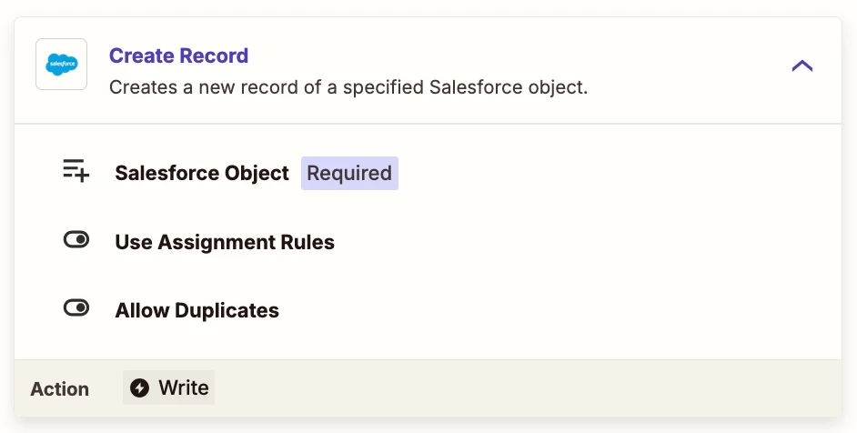857x433 pixels.
Task: Click the Salesforce cloud logo icon
Action: pyautogui.click(x=61, y=64)
